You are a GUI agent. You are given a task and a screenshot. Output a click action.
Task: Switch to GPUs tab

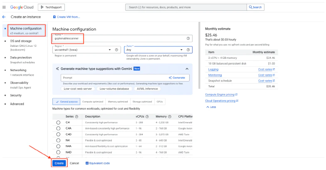(160, 102)
